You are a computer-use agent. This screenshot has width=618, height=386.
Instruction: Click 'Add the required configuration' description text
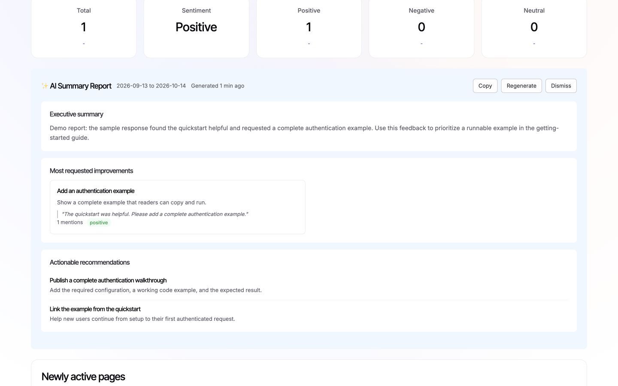tap(156, 290)
